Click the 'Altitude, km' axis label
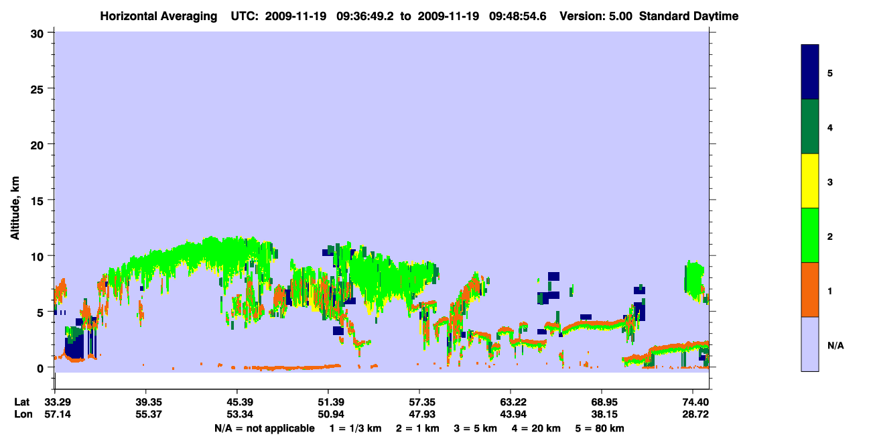The image size is (871, 447). pyautogui.click(x=15, y=210)
